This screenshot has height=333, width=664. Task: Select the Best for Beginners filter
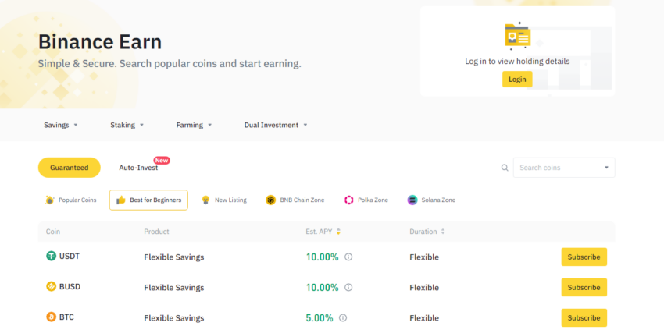pyautogui.click(x=148, y=200)
